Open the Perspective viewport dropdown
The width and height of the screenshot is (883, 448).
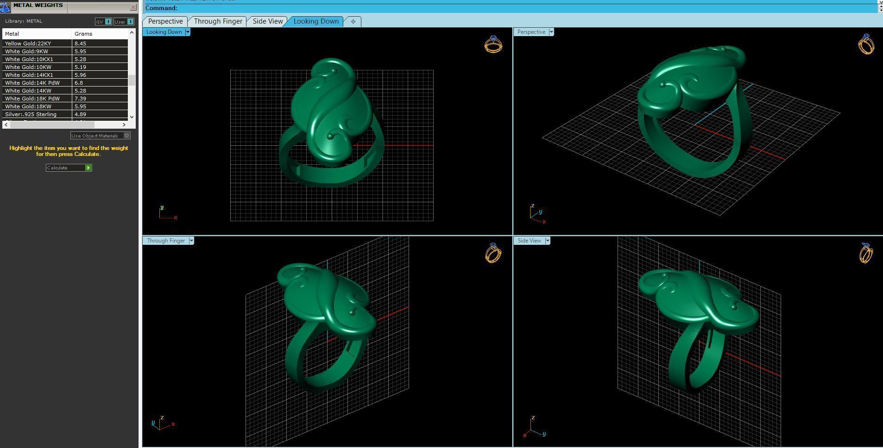click(551, 32)
